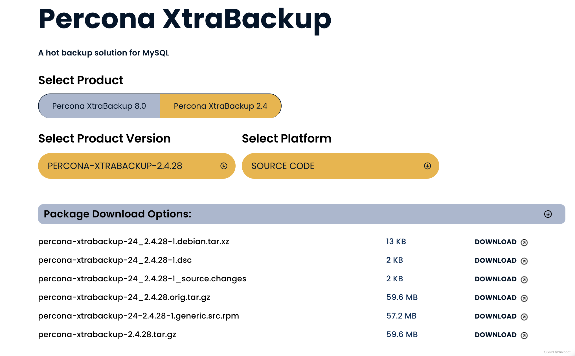This screenshot has height=356, width=575.
Task: Click the download arrow icon for 2.4.28.tar.gz
Action: point(524,335)
